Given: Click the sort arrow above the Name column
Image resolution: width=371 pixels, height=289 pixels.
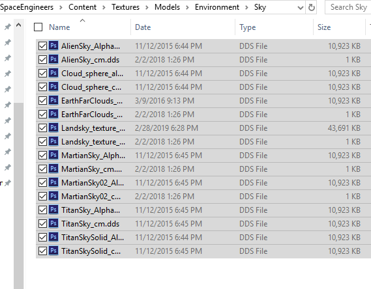Looking at the screenshot, I should pos(82,21).
